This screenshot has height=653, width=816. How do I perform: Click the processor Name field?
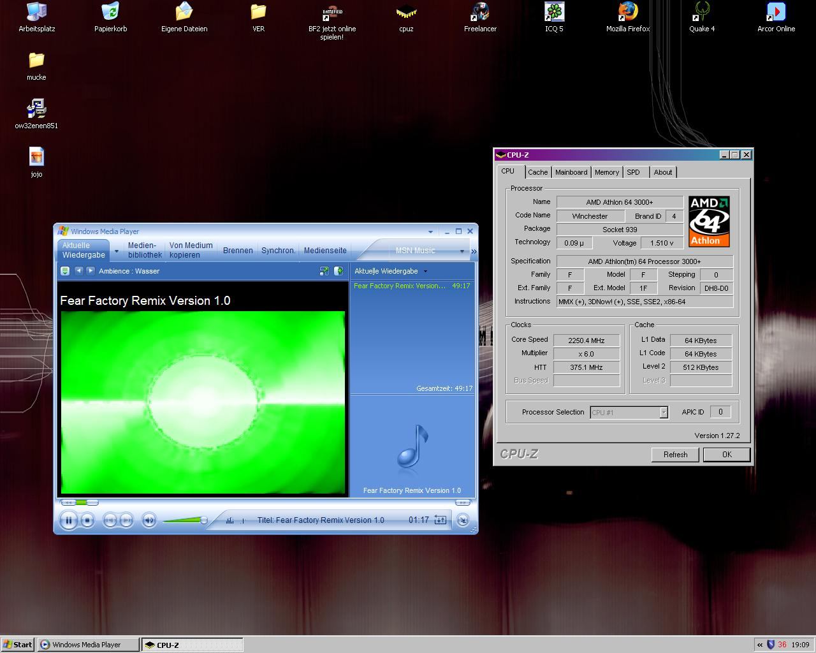click(620, 202)
